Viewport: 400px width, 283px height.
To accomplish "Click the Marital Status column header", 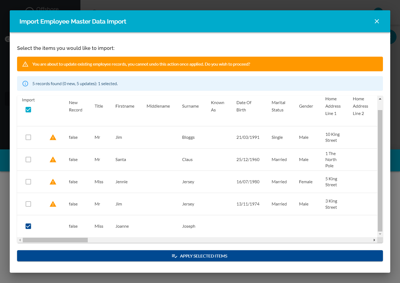I will (278, 106).
